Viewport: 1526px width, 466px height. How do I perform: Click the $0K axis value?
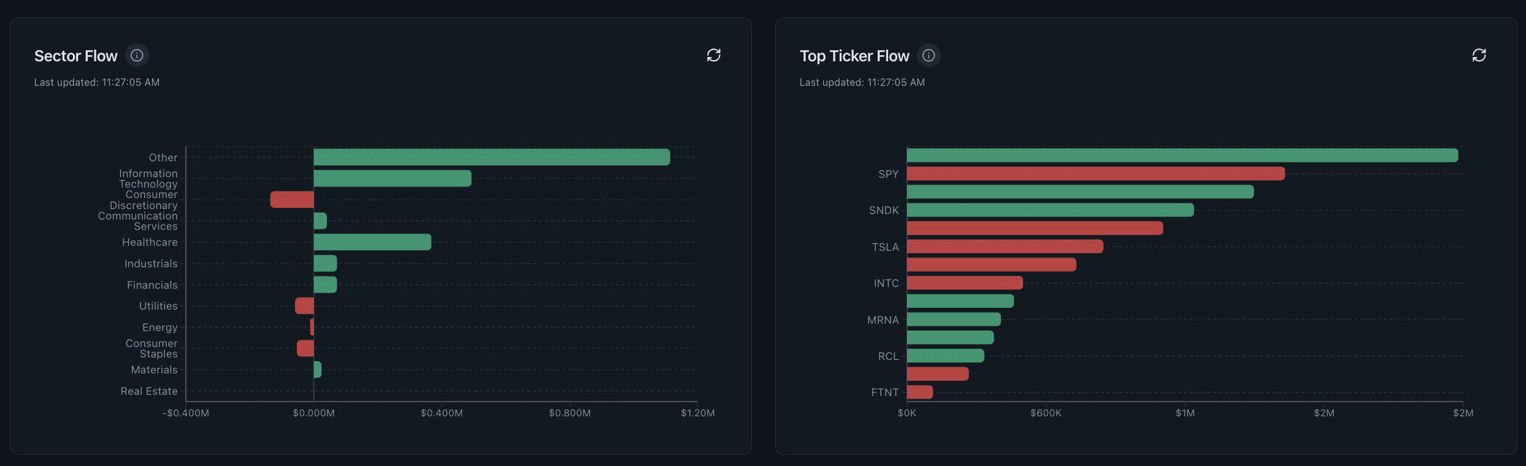[907, 413]
